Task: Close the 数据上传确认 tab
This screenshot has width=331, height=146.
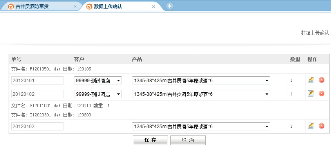Action: pyautogui.click(x=154, y=7)
